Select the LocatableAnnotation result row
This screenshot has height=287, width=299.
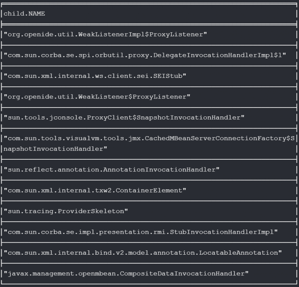(142, 252)
